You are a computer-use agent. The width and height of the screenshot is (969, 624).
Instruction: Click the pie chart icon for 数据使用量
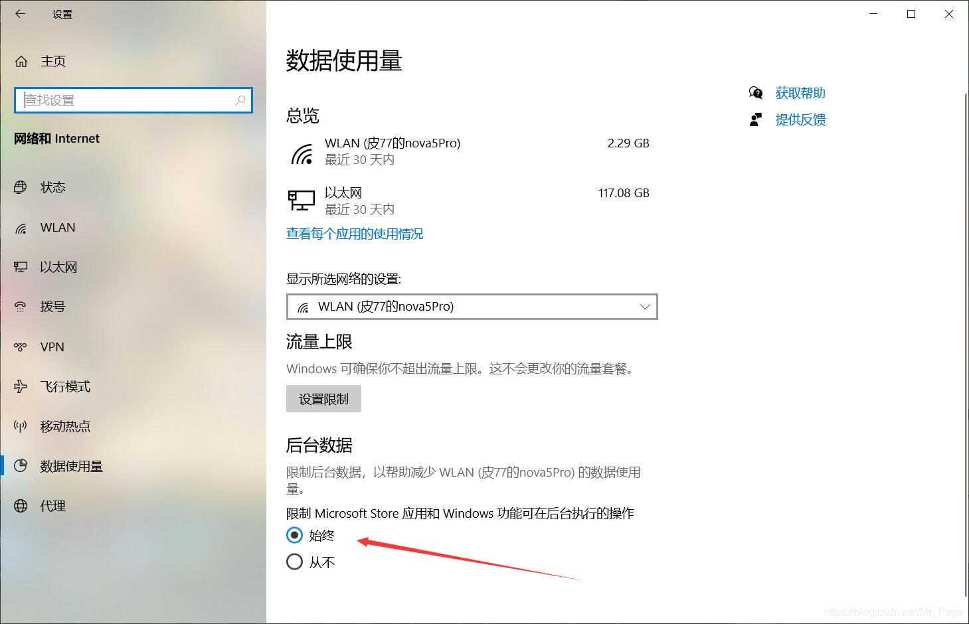[21, 466]
